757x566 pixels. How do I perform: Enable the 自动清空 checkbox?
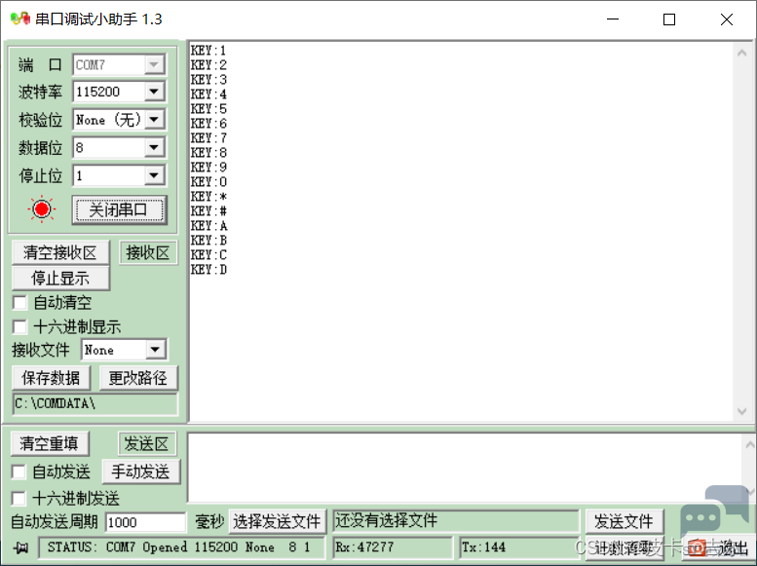[19, 303]
